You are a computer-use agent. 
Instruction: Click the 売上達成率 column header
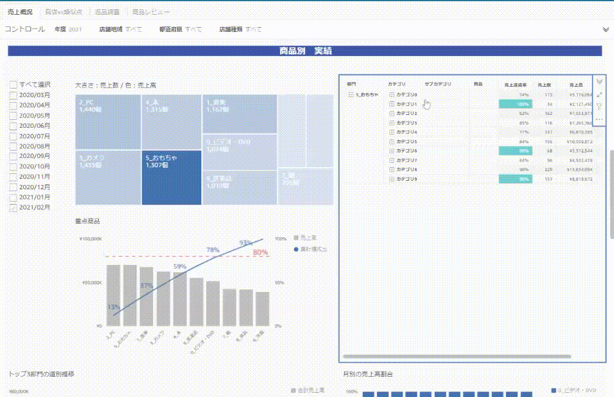pos(515,85)
